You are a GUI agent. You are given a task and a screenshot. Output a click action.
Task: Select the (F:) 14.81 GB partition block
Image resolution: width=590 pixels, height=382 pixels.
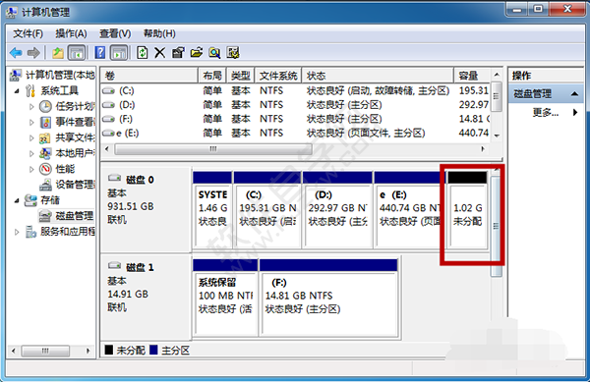click(x=328, y=298)
